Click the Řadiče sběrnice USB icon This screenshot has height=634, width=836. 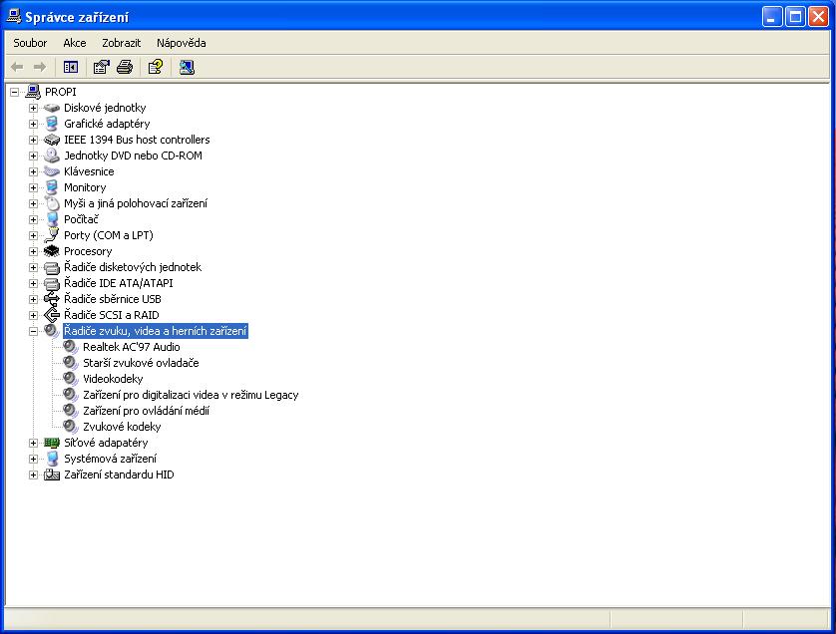tap(52, 299)
